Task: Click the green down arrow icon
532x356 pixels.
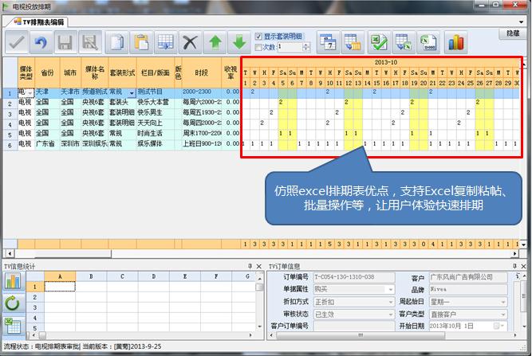Action: click(x=239, y=42)
